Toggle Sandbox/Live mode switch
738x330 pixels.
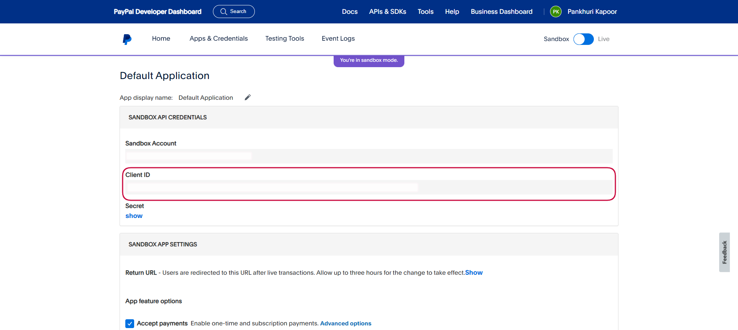[583, 39]
